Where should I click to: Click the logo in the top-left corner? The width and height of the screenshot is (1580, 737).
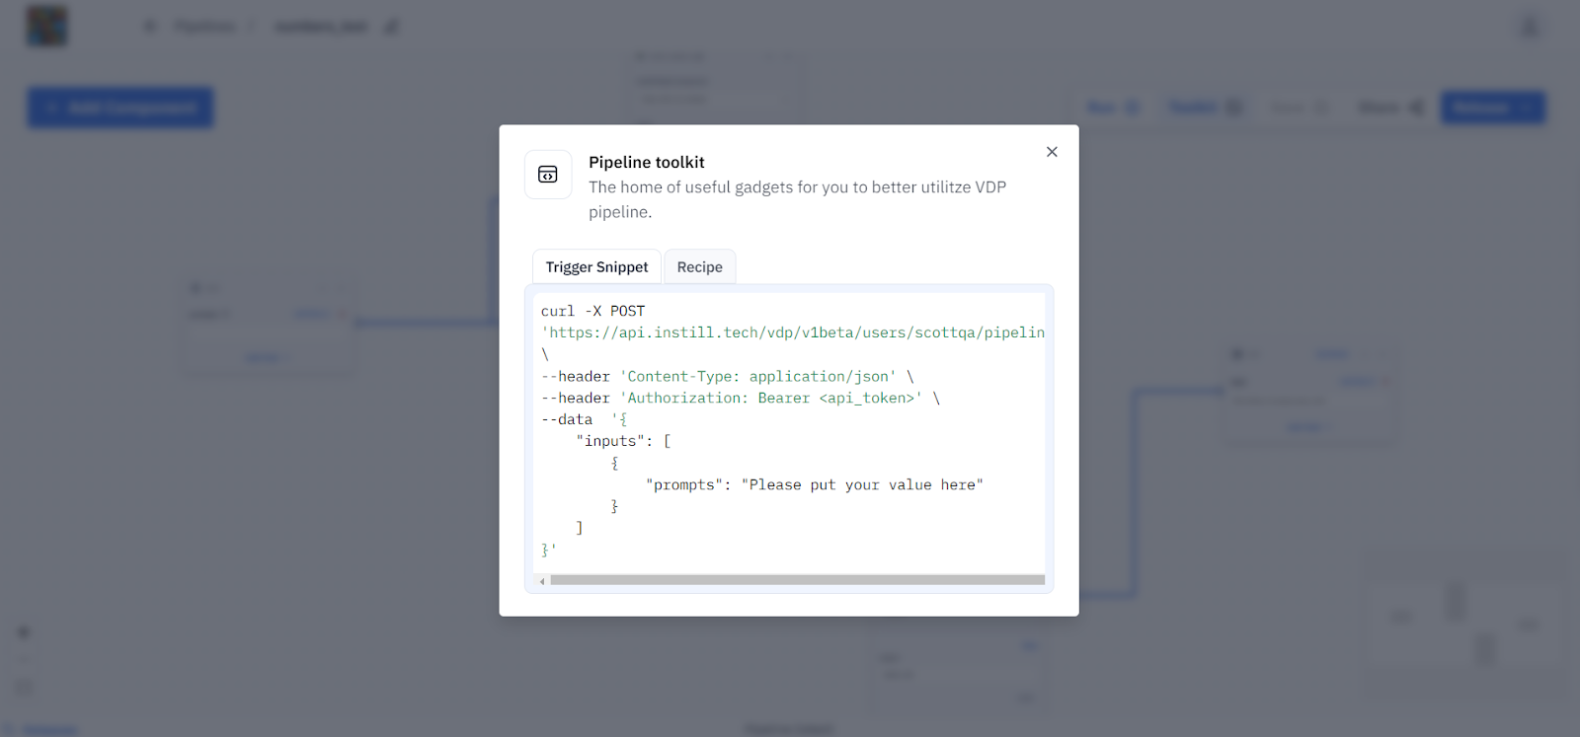coord(46,26)
